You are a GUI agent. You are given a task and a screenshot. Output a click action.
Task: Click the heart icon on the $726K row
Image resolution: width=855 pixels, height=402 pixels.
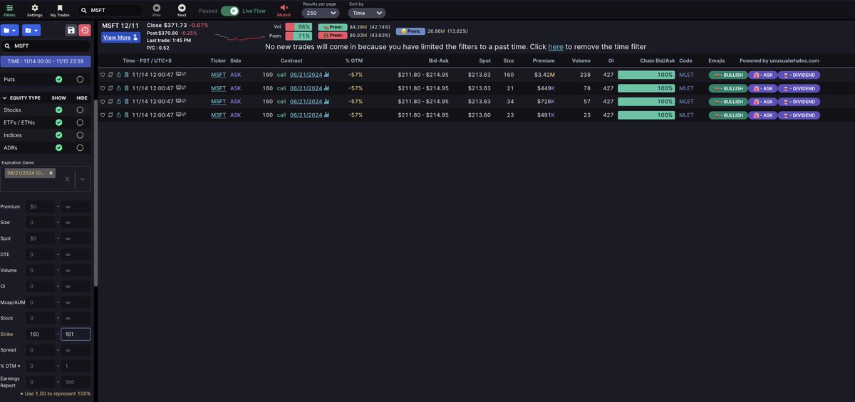102,102
